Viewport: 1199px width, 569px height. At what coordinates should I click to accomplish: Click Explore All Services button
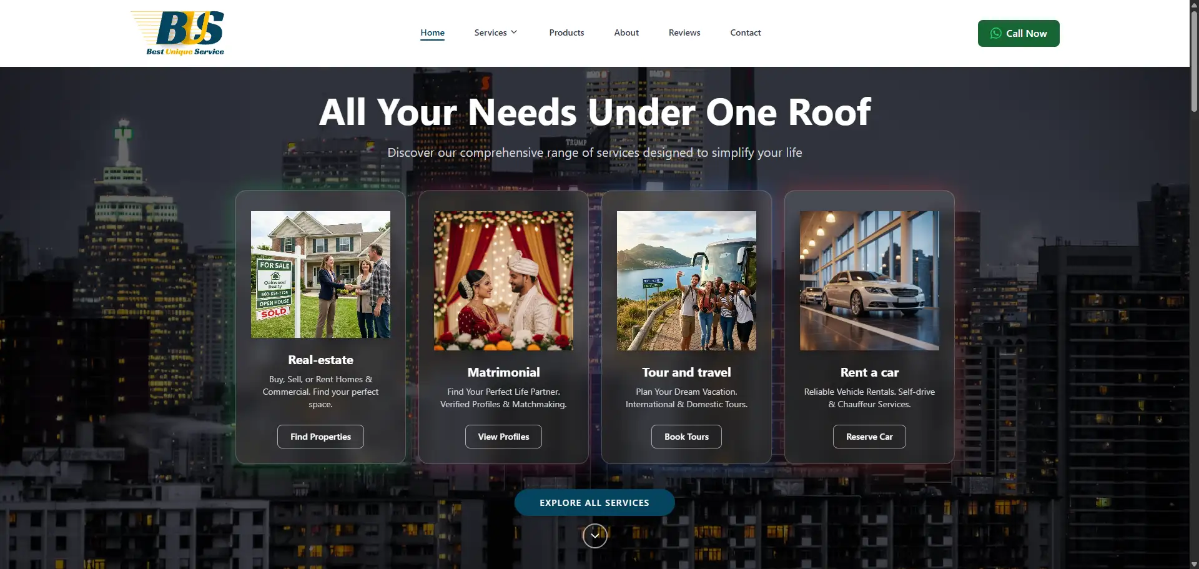click(595, 503)
